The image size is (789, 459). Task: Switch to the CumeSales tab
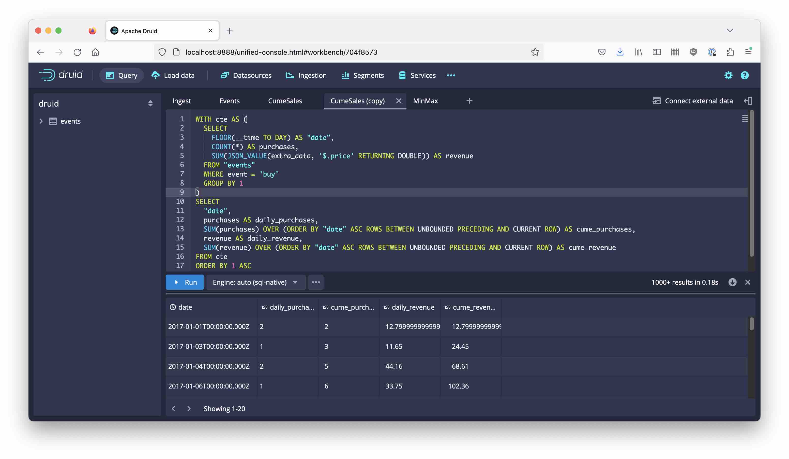click(x=285, y=101)
